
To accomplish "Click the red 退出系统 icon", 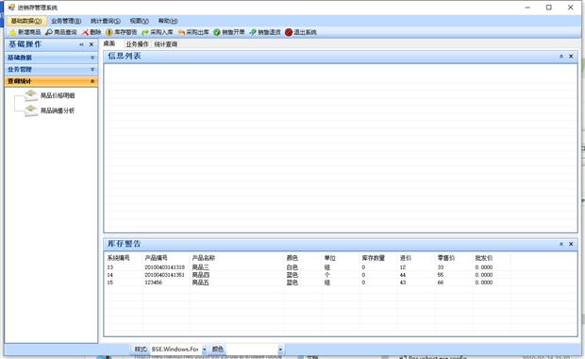I will tap(289, 32).
